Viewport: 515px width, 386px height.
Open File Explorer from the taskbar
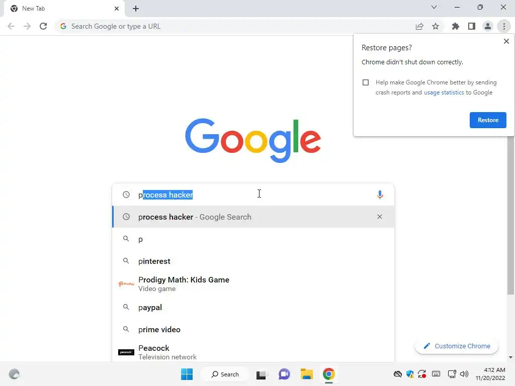pyautogui.click(x=306, y=374)
